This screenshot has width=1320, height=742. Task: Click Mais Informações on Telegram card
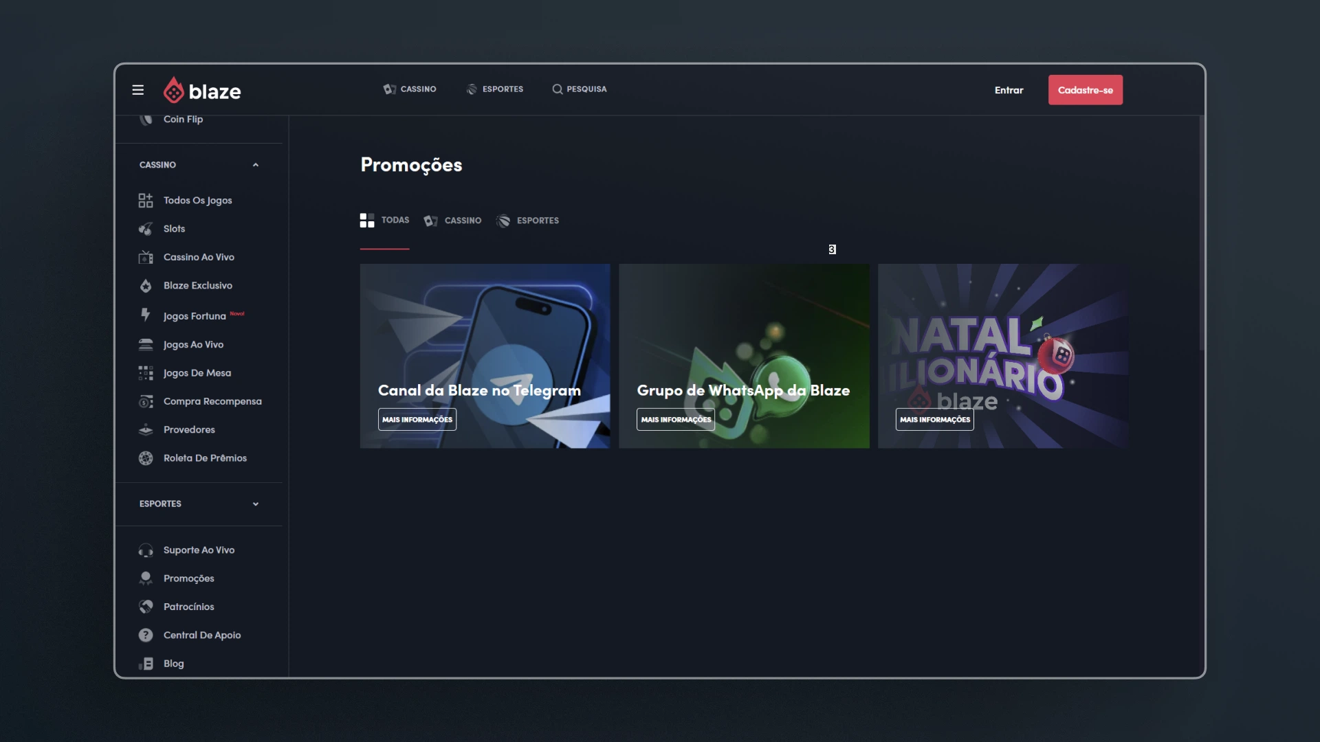point(417,420)
